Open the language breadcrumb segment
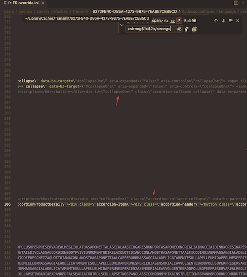The image size is (247, 277). click(x=227, y=11)
